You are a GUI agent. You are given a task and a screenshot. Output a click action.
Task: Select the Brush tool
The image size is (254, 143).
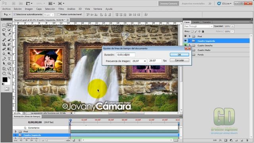pyautogui.click(x=9, y=40)
